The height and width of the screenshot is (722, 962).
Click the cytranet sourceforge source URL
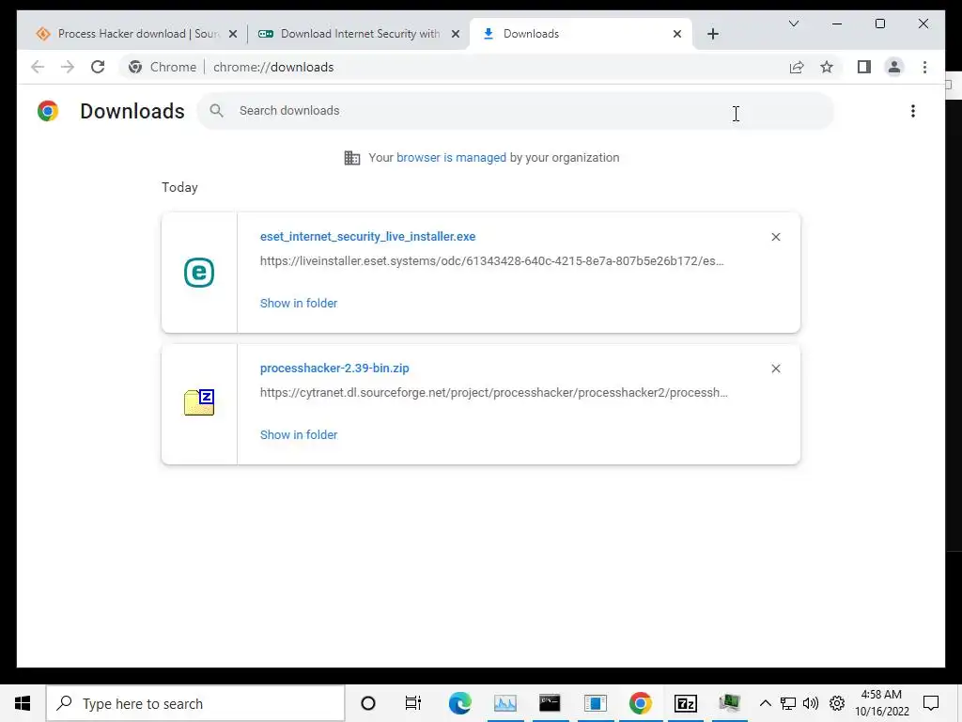click(493, 392)
